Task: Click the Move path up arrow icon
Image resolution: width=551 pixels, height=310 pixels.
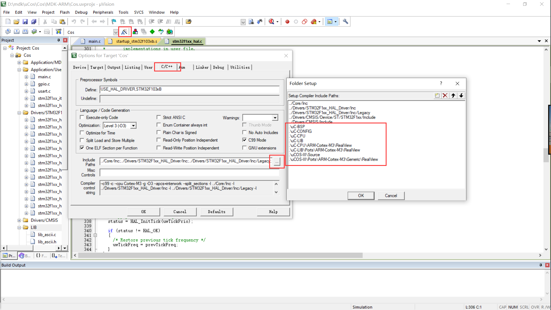Action: pyautogui.click(x=453, y=96)
